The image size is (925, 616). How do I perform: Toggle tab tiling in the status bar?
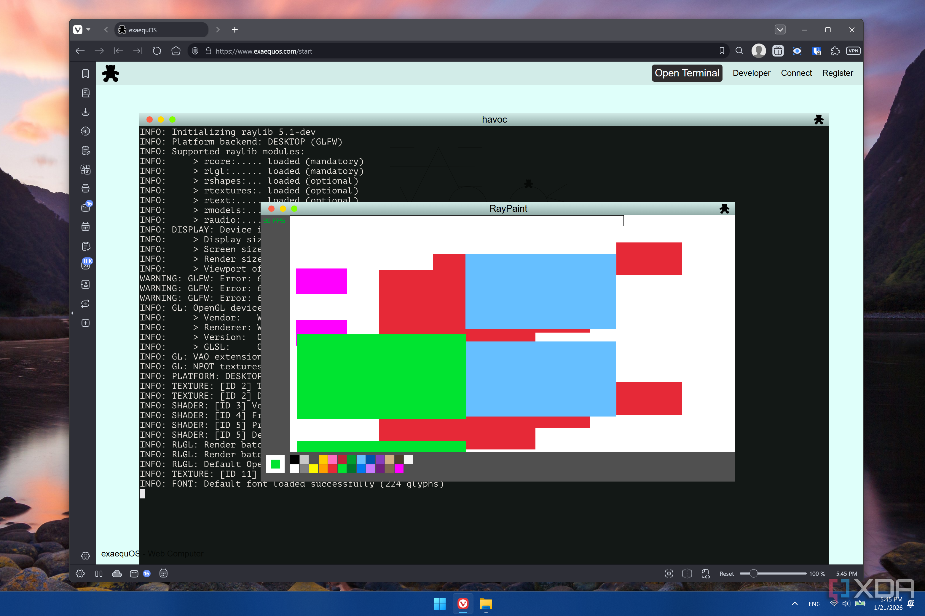pyautogui.click(x=687, y=574)
